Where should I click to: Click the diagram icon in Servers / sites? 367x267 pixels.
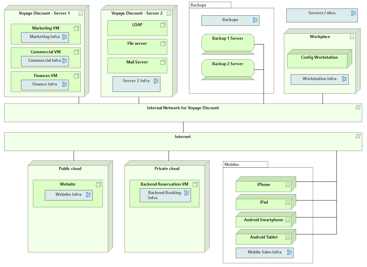[354, 13]
